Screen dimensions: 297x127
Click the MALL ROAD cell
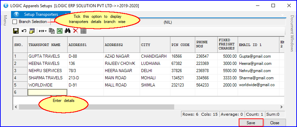(x=122, y=85)
